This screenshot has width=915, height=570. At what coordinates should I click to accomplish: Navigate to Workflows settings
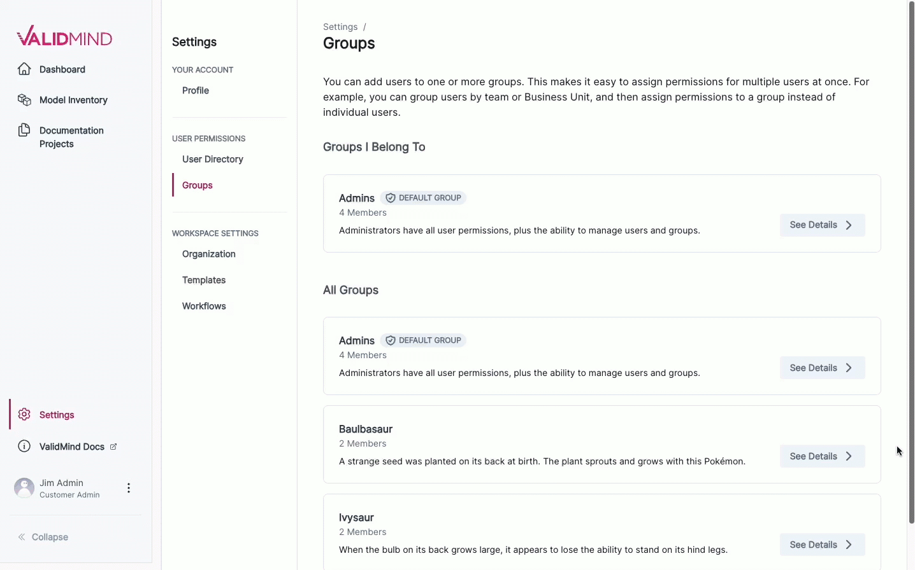click(203, 306)
